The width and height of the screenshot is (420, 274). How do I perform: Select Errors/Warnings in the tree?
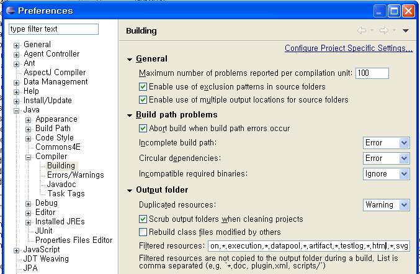coord(76,175)
